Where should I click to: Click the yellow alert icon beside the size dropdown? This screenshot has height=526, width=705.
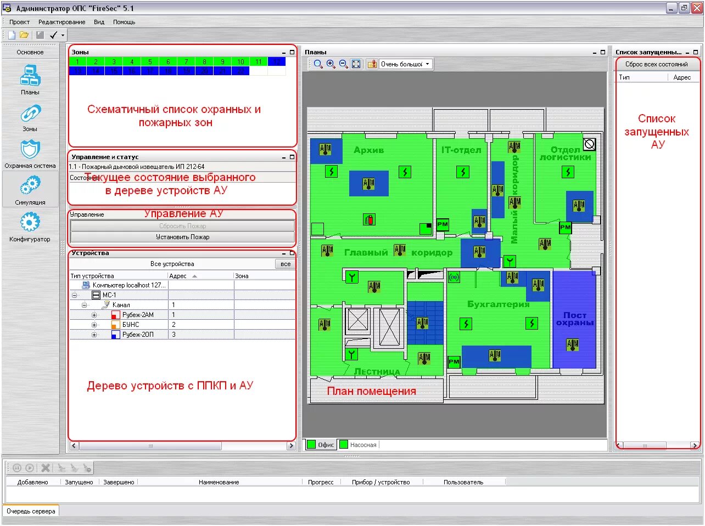click(372, 64)
